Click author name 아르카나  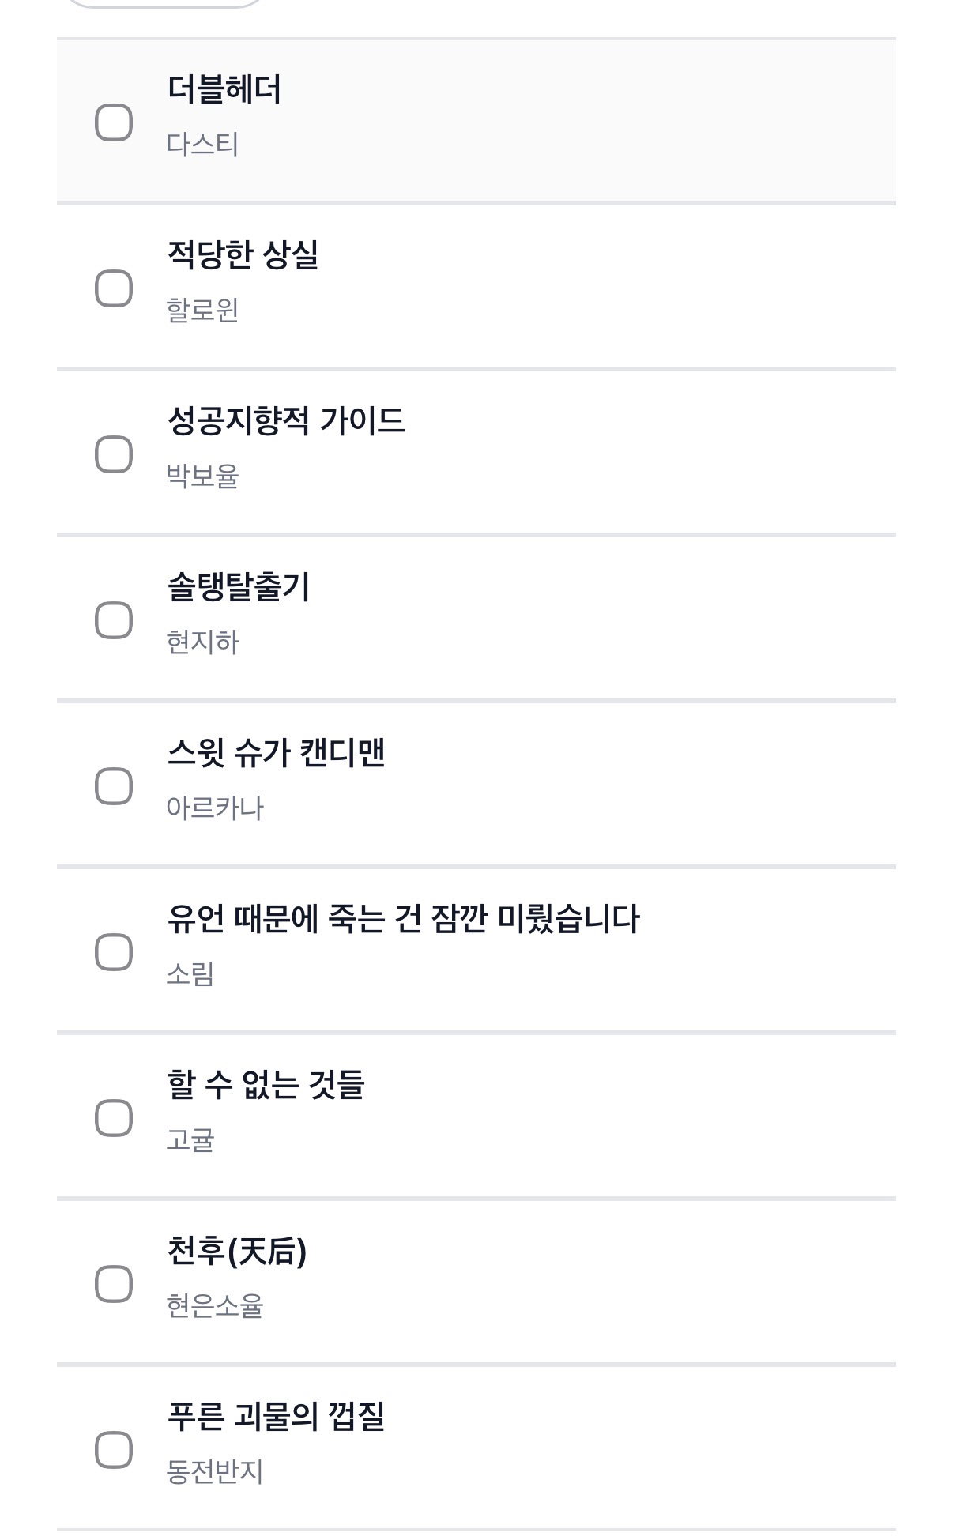(215, 808)
